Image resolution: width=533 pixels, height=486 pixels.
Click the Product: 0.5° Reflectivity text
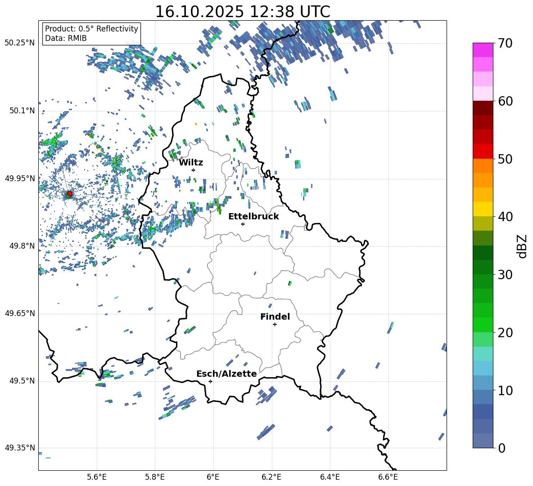(x=91, y=28)
